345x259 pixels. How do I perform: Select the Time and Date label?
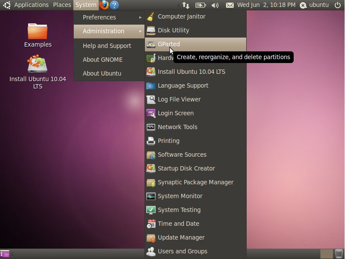pos(179,224)
